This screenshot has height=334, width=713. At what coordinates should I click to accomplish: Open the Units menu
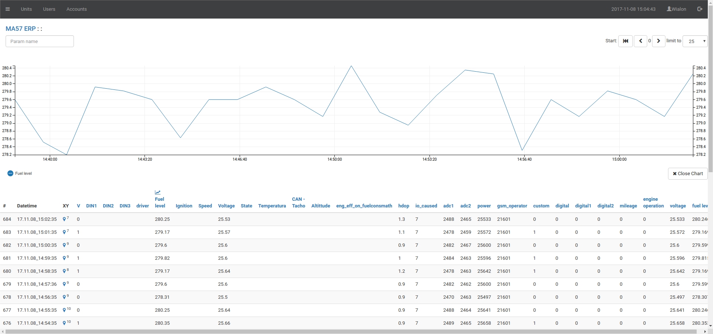[26, 9]
